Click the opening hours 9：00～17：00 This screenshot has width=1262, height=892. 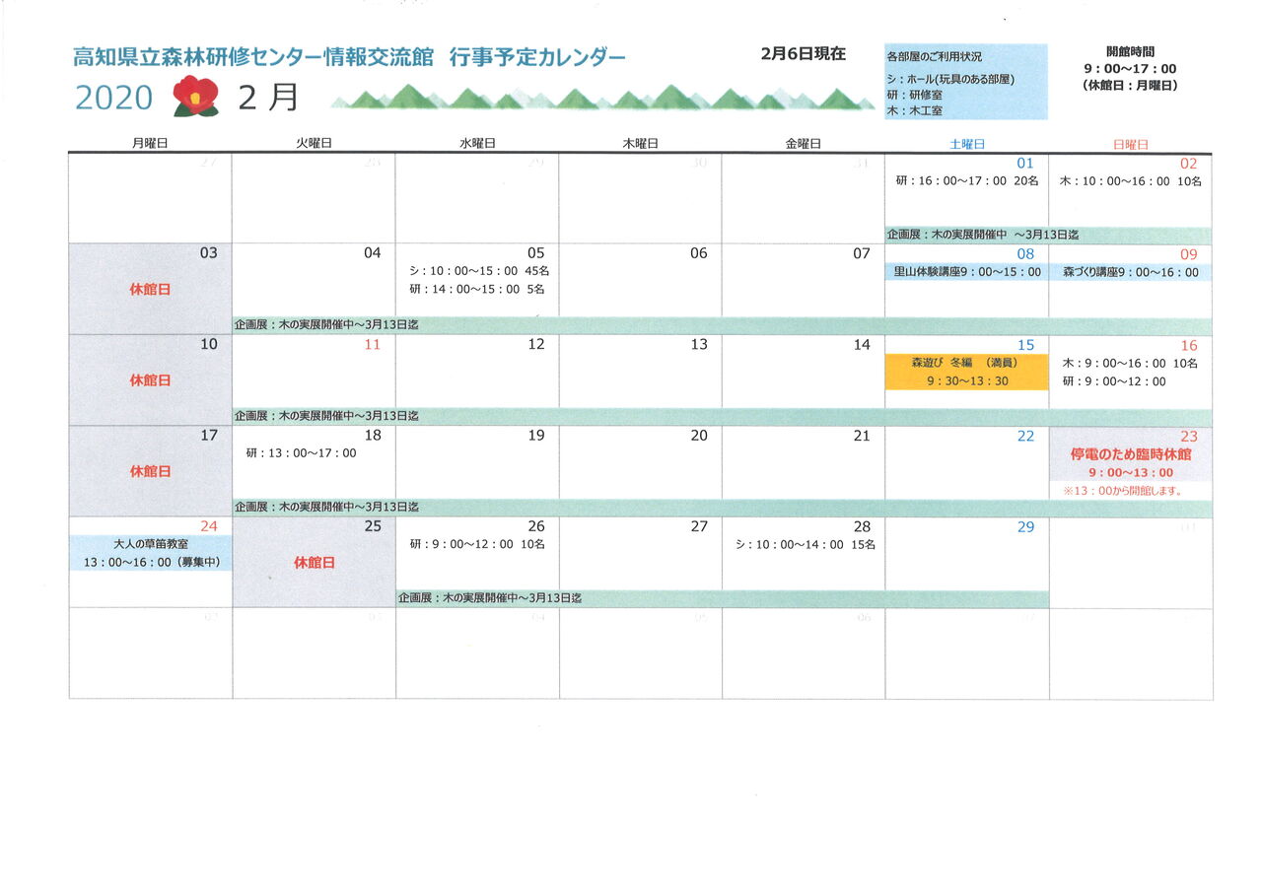(x=1130, y=69)
